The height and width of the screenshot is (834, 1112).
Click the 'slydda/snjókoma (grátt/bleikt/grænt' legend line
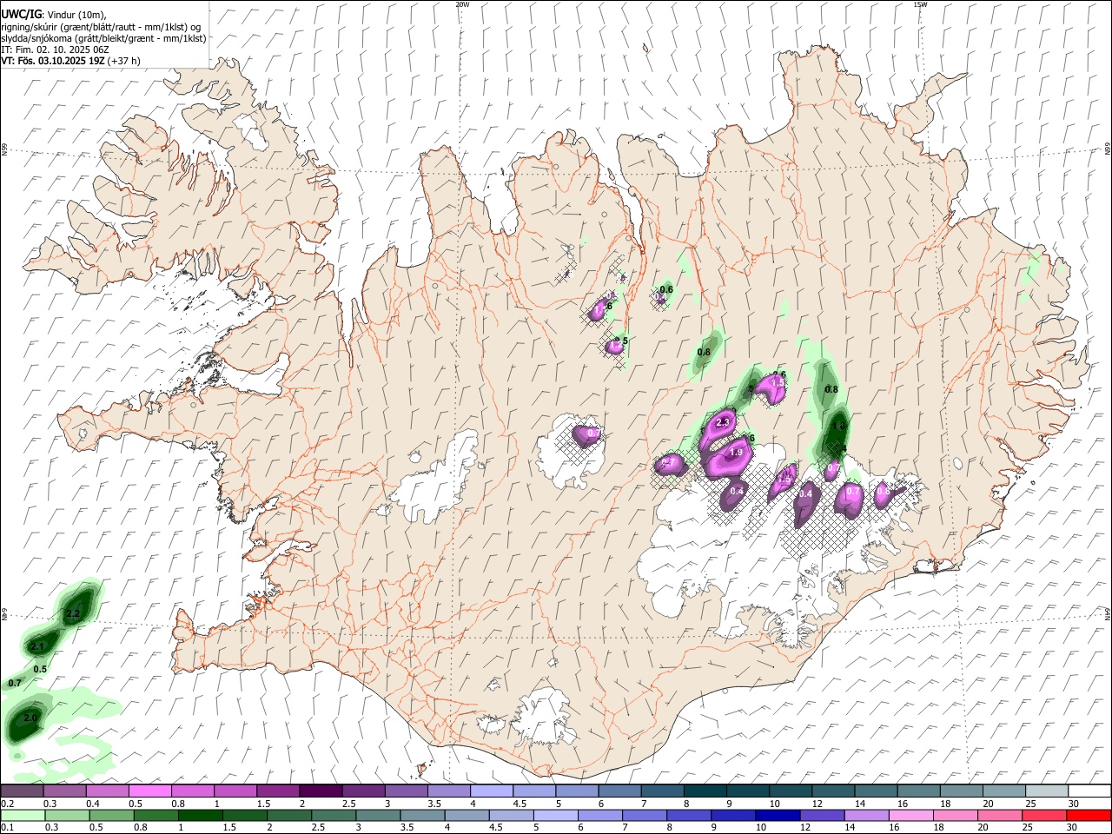103,37
